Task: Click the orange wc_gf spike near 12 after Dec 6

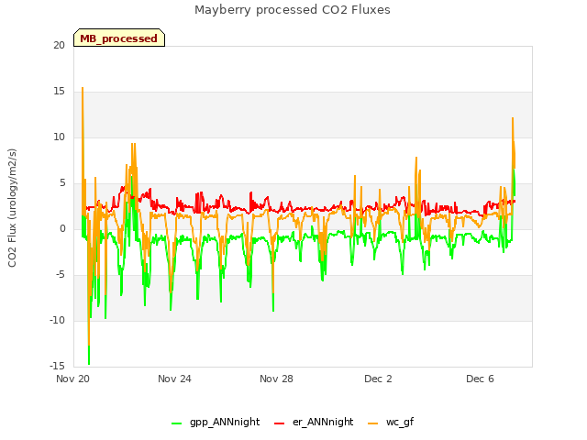Action: click(513, 118)
